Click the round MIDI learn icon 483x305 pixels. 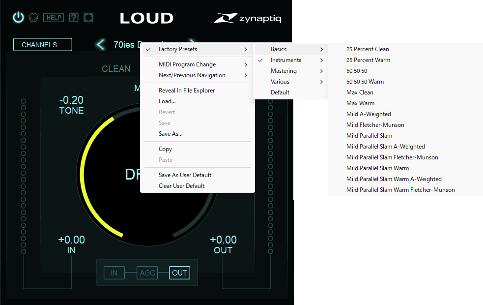[33, 18]
